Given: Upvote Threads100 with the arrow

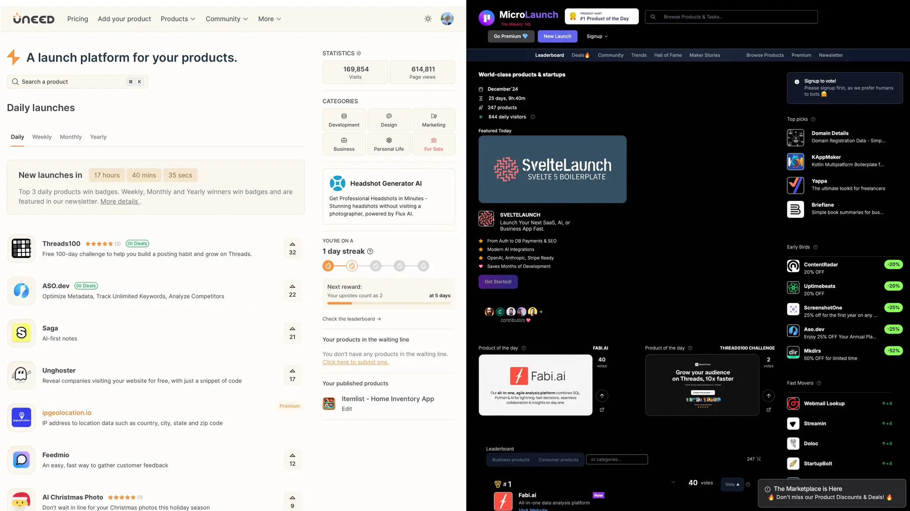Looking at the screenshot, I should (x=292, y=244).
